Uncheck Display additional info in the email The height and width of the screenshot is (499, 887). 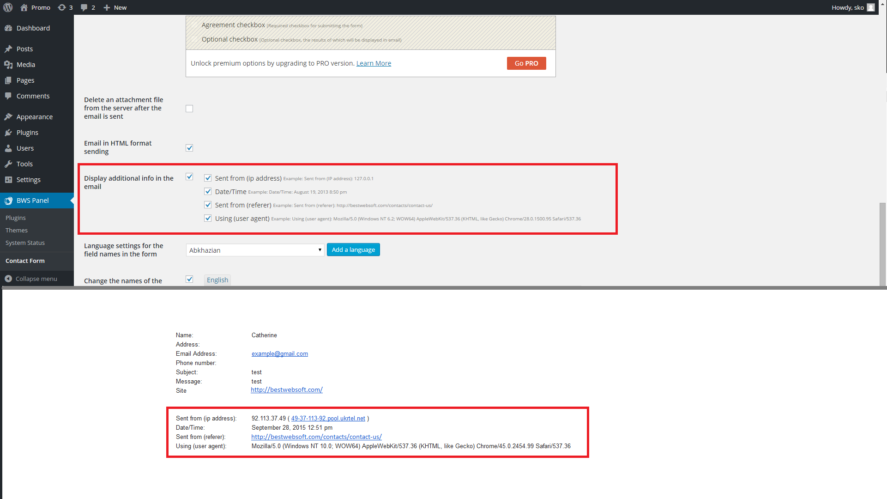(189, 176)
